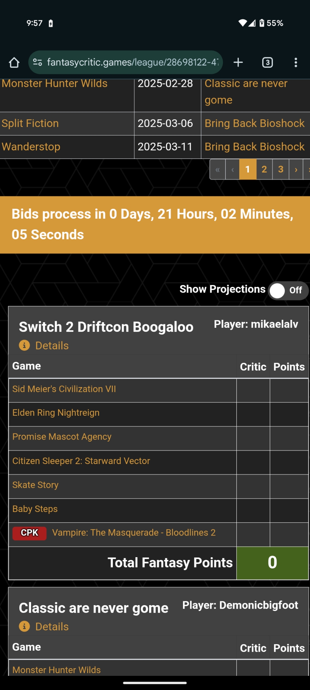Go to previous page chevron in pagination
Viewport: 310px width, 690px height.
(x=233, y=169)
